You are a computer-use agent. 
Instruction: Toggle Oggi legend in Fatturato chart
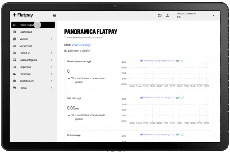coord(180,98)
